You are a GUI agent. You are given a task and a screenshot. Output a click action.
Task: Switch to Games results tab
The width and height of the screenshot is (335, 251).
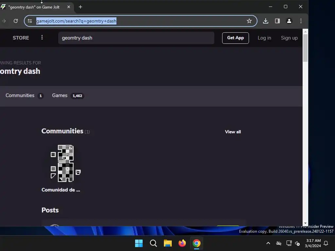point(68,96)
